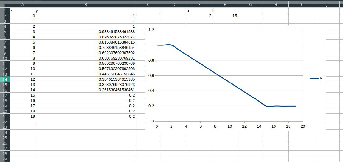The image size is (343, 162).
Task: Select cell with value 2 under 'a'
Action: 199,16
